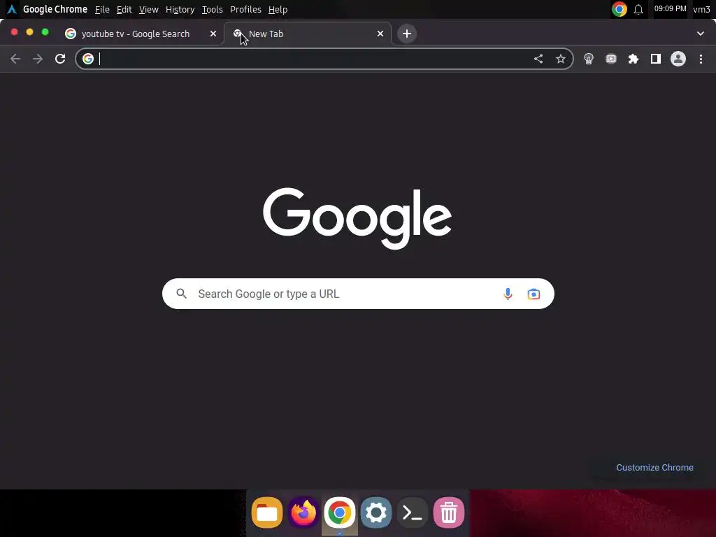
Task: Click Customize Chrome link
Action: click(x=654, y=468)
